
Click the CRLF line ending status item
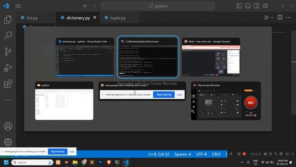click(x=216, y=154)
